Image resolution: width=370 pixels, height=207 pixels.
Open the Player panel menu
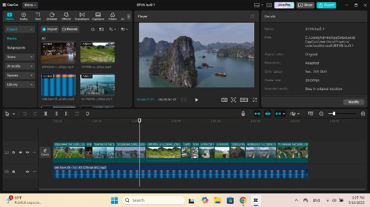click(252, 16)
